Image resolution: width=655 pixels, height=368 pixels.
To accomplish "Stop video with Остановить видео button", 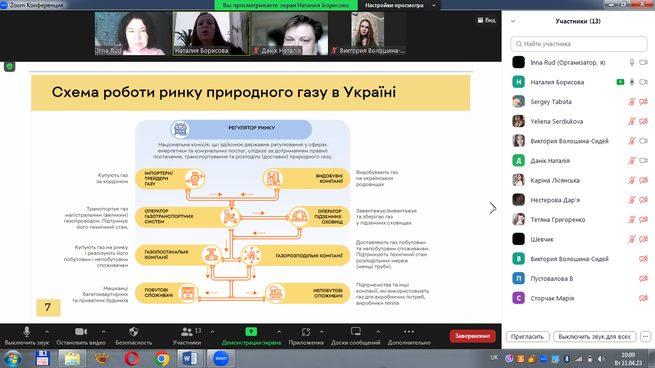I will tap(81, 332).
